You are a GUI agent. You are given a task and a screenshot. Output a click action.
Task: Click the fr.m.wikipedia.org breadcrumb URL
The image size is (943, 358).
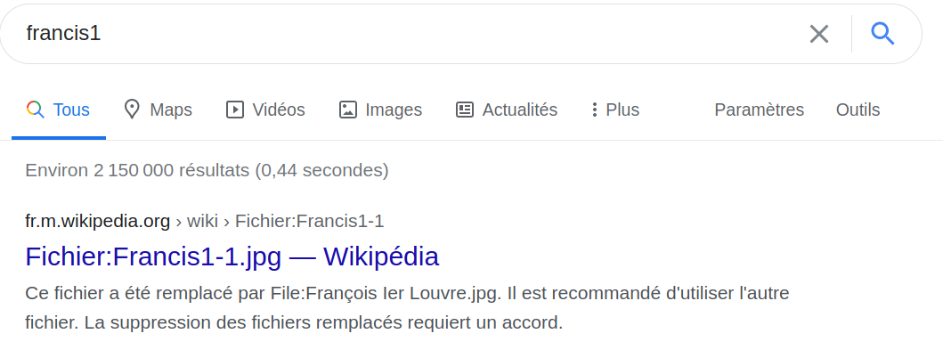click(x=98, y=221)
